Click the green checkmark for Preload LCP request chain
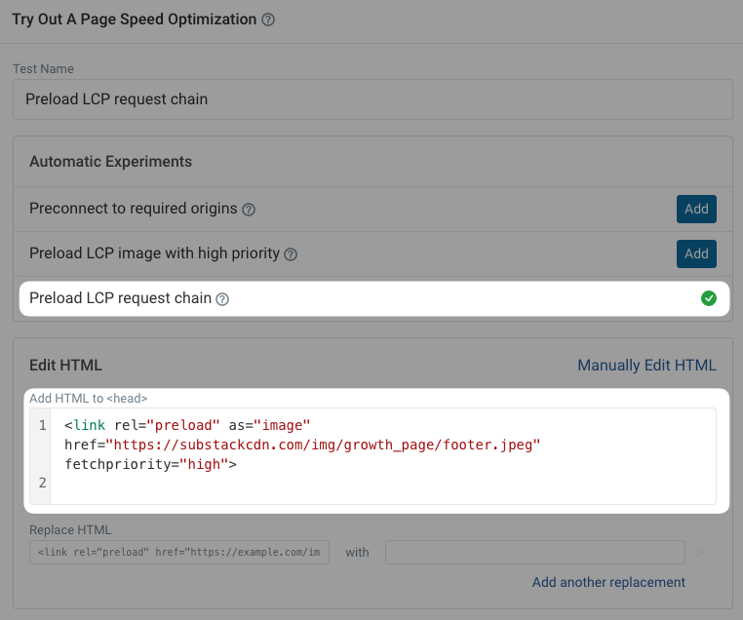The width and height of the screenshot is (743, 620). 709,298
